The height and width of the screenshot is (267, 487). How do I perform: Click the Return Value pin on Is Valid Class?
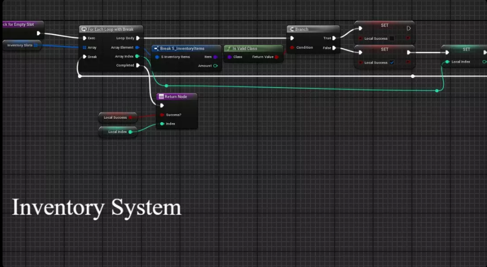(277, 57)
